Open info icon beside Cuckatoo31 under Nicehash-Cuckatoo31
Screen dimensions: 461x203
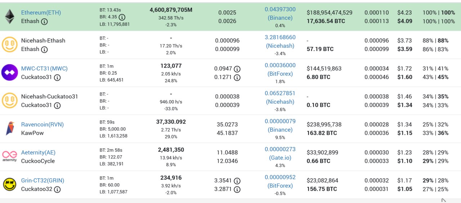pos(57,105)
